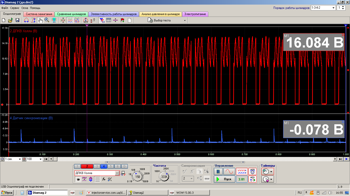Switch to Эффективность работы цилиндров tab
This screenshot has height=196, width=350.
click(x=114, y=14)
